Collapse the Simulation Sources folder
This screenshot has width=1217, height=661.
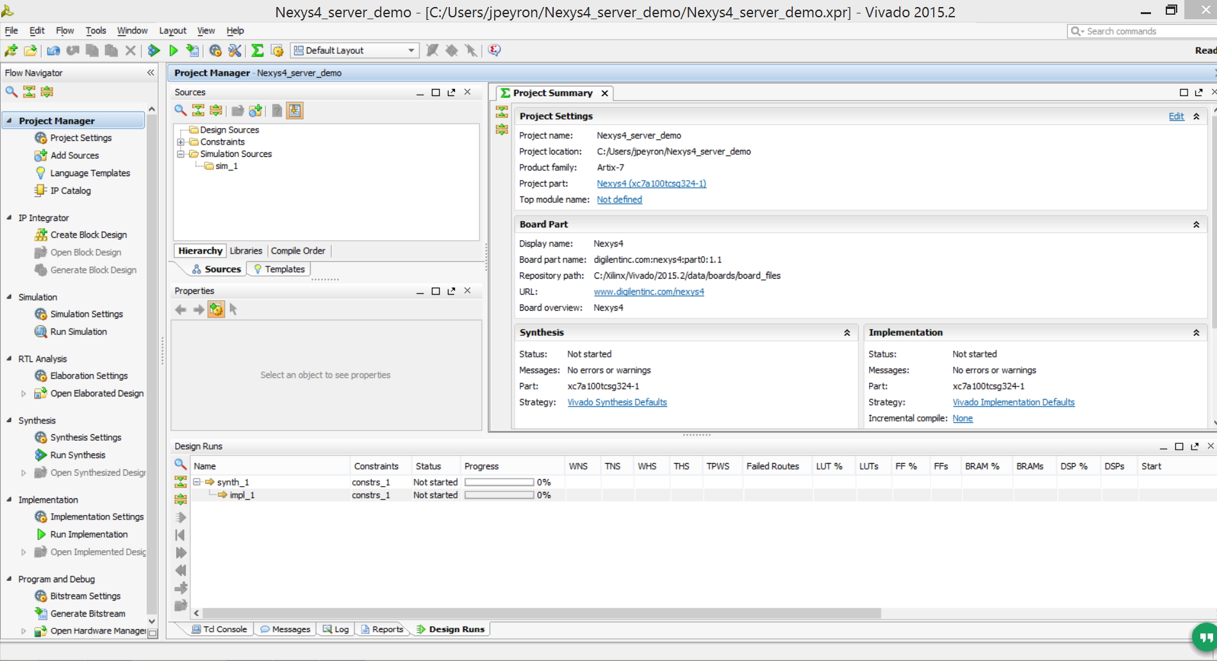181,154
